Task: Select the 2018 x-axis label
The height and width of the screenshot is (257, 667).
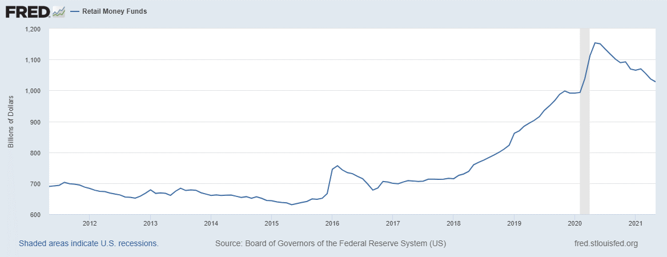Action: click(453, 223)
